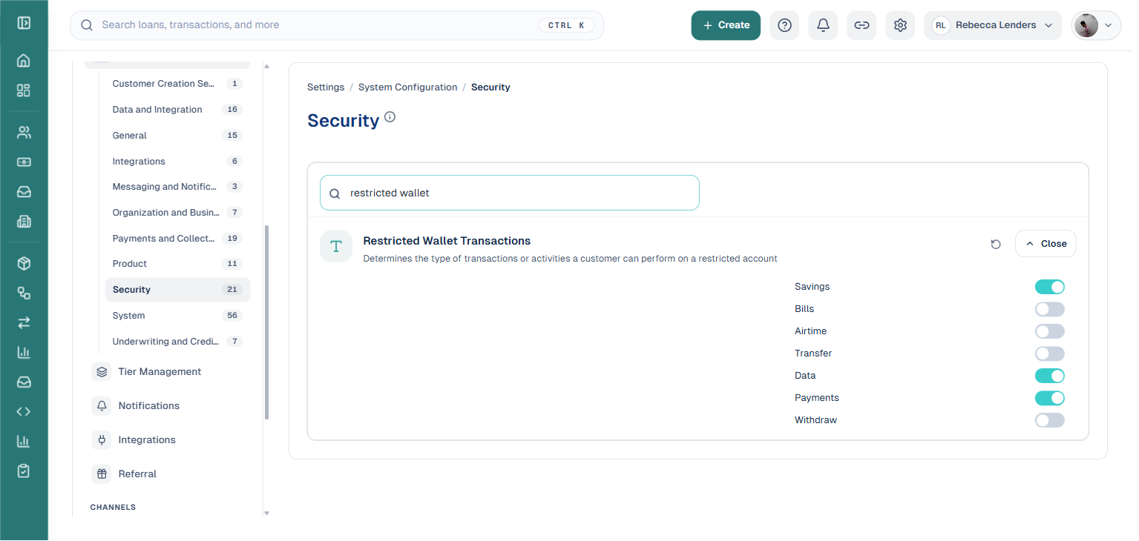Click the settings sidebar scrollbar thumb

coord(267,322)
